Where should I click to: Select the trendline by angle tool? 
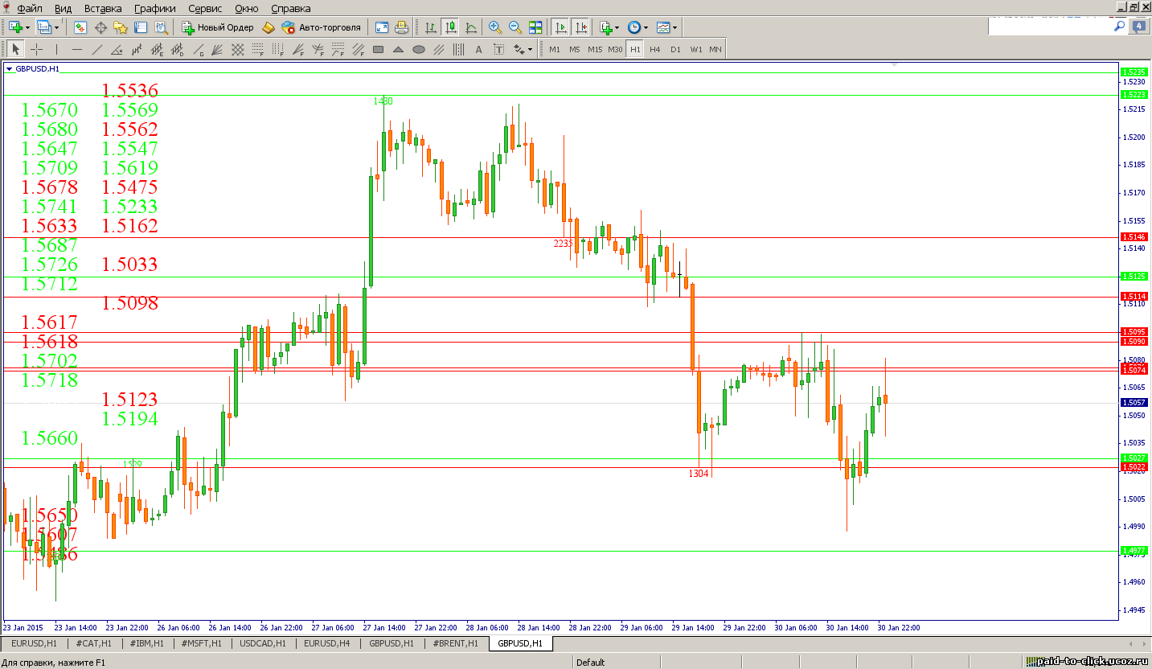click(117, 50)
